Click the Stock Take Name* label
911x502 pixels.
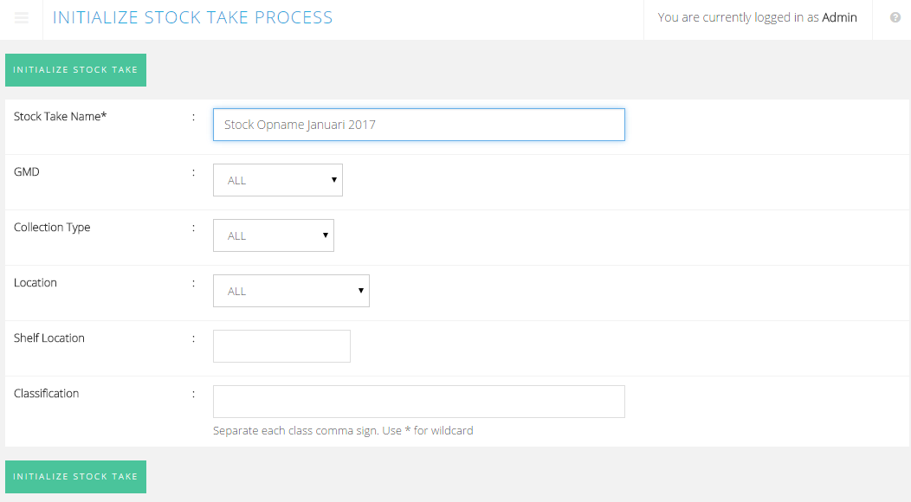pyautogui.click(x=60, y=117)
